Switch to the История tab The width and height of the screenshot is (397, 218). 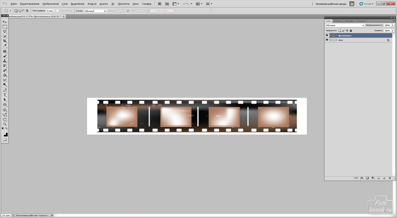(x=361, y=21)
